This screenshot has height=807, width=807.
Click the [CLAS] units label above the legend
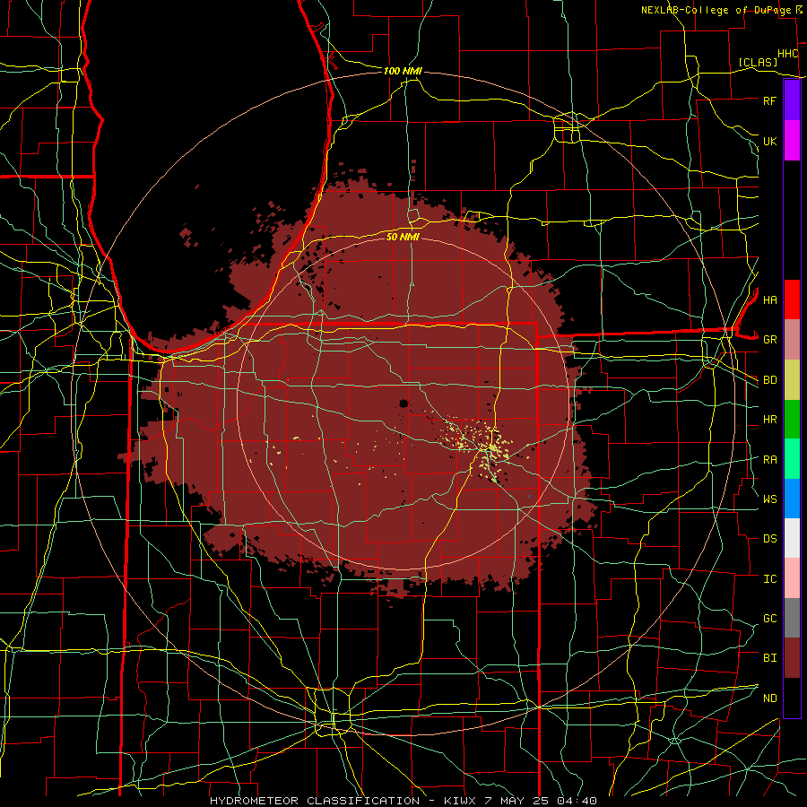[758, 62]
